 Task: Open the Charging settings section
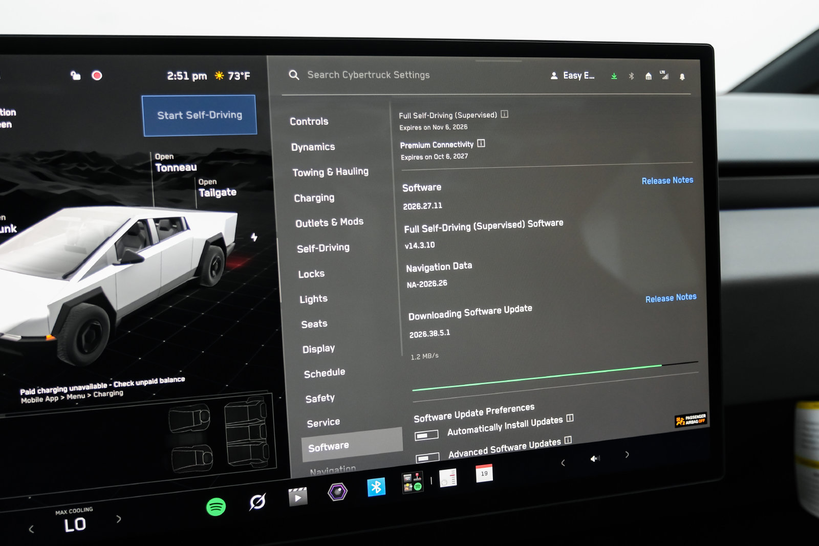(314, 198)
